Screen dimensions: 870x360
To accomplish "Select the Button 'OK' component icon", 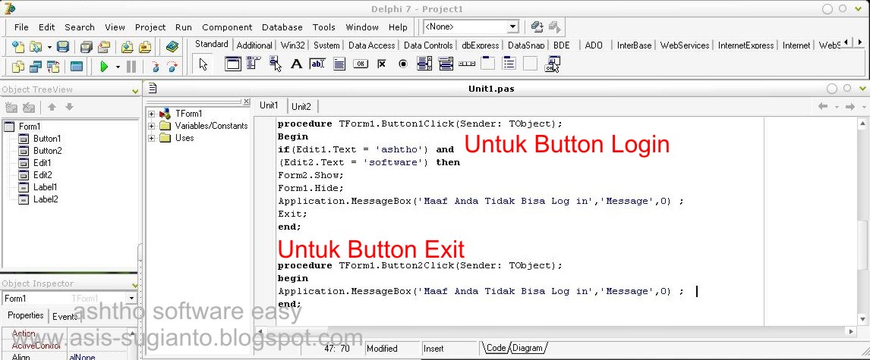I will tap(361, 64).
